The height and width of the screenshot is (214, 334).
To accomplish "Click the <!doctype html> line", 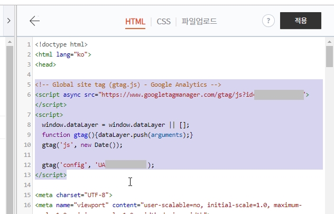I will pos(61,44).
